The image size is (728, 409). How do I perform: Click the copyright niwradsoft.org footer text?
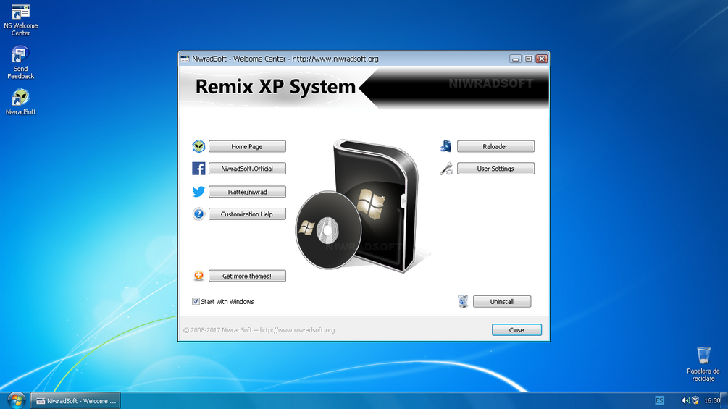pos(259,329)
